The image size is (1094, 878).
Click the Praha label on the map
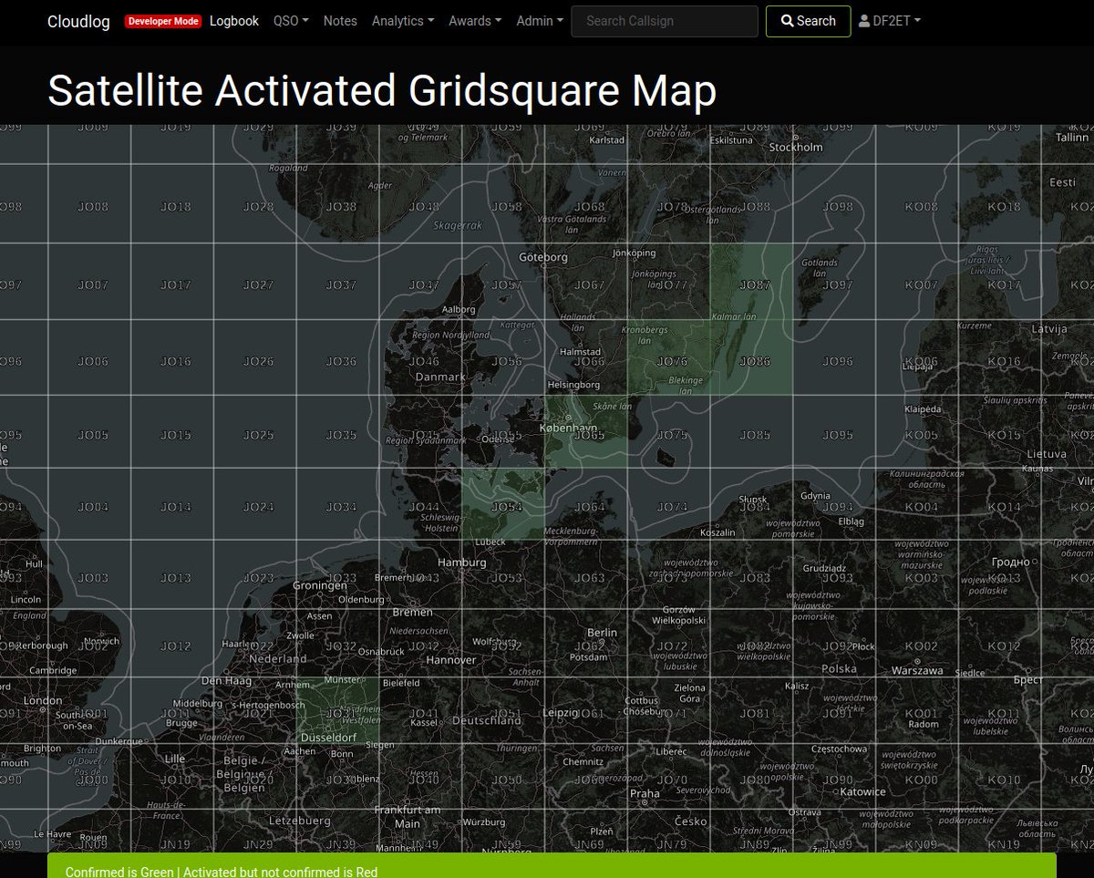coord(645,793)
